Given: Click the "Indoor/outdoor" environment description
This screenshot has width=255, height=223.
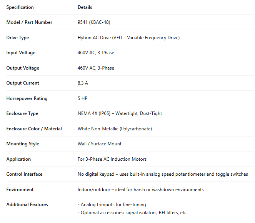Looking at the screenshot, I should 140,190.
